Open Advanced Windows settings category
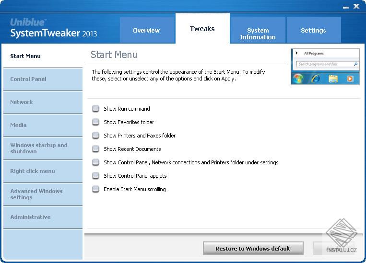 point(43,194)
